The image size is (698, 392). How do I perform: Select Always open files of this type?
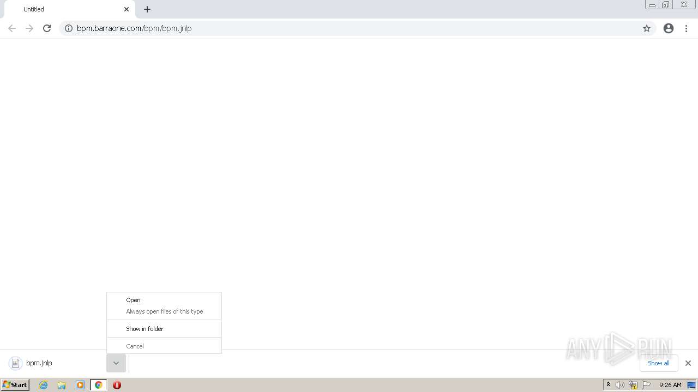[x=164, y=311]
